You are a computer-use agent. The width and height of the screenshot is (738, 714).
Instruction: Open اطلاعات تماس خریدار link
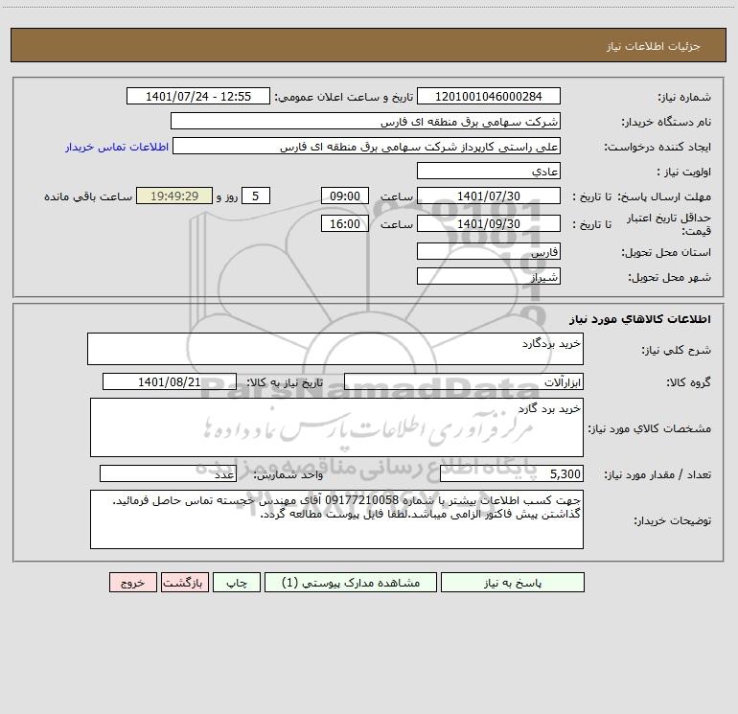click(117, 147)
